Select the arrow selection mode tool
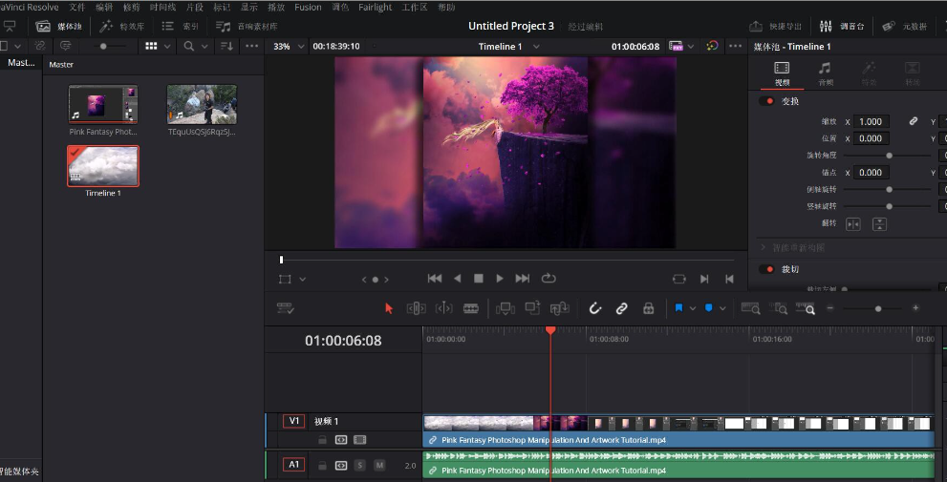Image resolution: width=947 pixels, height=482 pixels. point(388,308)
